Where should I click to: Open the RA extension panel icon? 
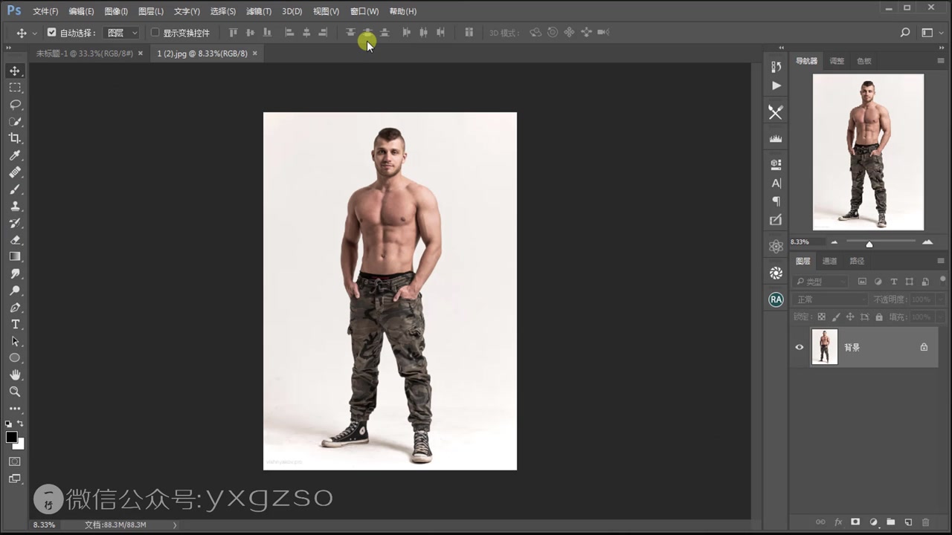[776, 299]
